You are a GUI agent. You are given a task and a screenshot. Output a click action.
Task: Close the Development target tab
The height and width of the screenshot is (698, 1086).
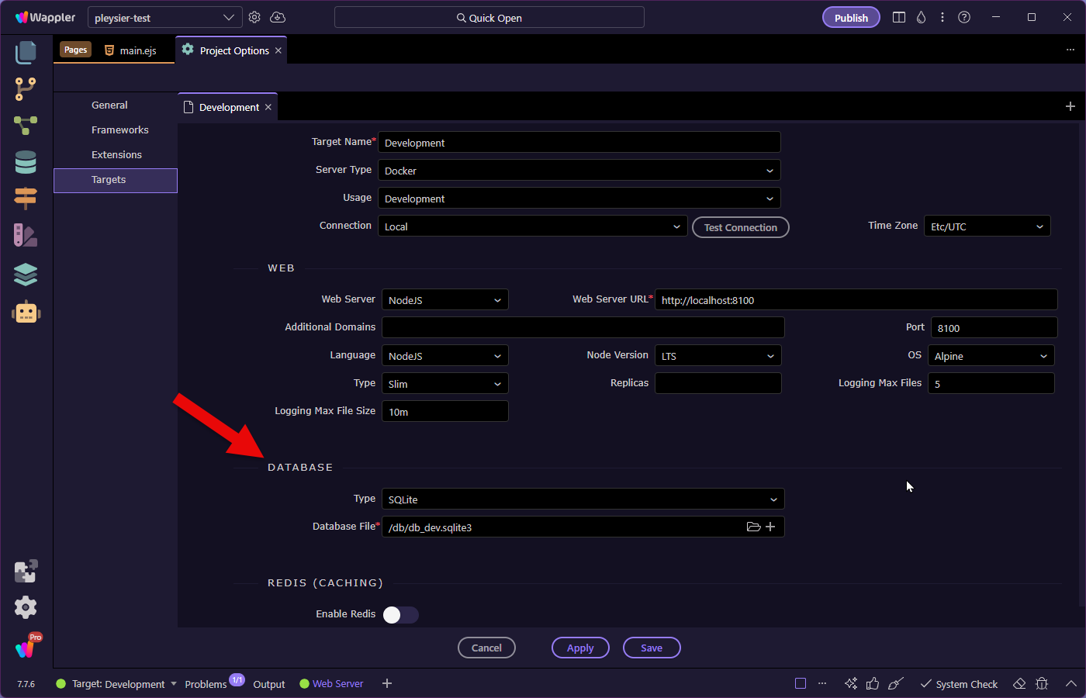[268, 107]
